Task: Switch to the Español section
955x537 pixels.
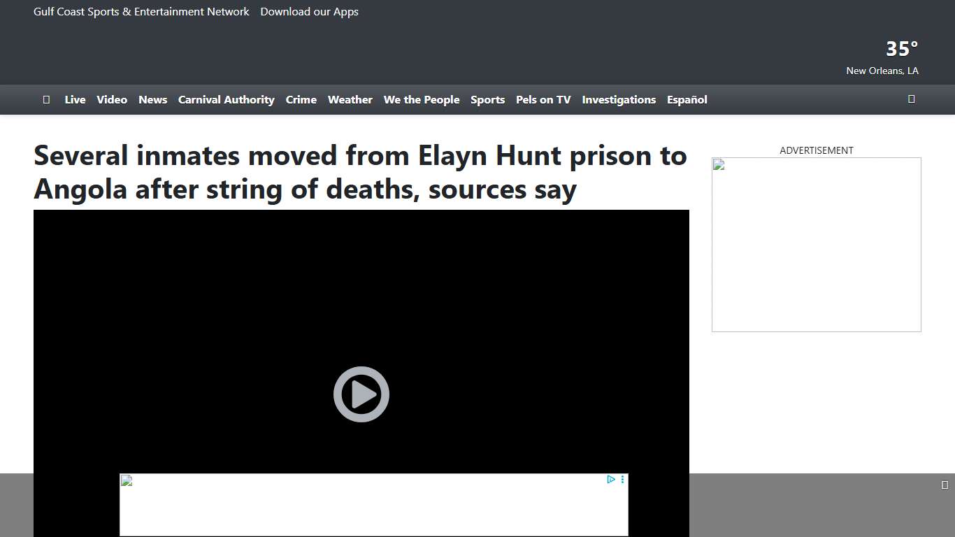Action: click(x=687, y=99)
